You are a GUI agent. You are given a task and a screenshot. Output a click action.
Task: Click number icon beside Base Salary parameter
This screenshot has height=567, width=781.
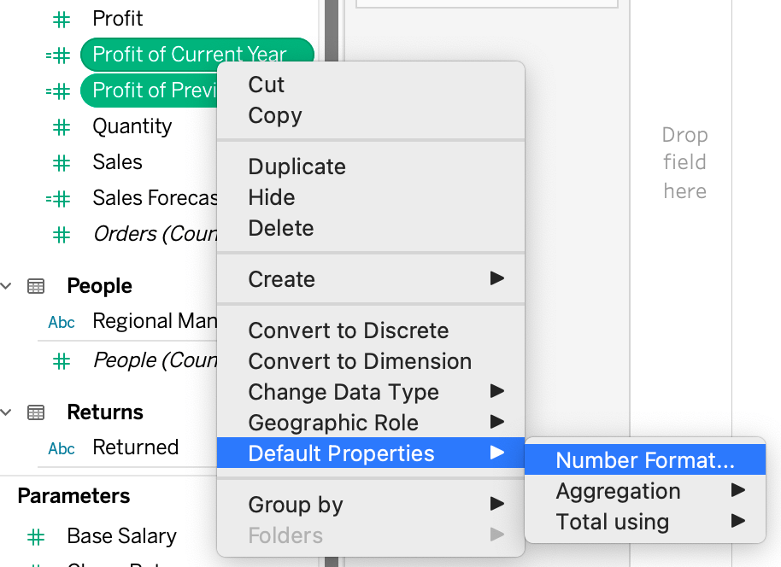coord(36,537)
